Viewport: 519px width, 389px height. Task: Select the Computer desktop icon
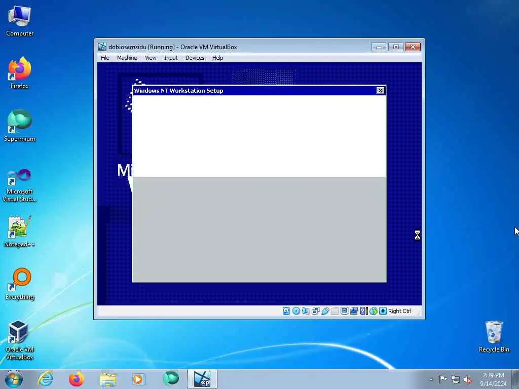coord(20,21)
